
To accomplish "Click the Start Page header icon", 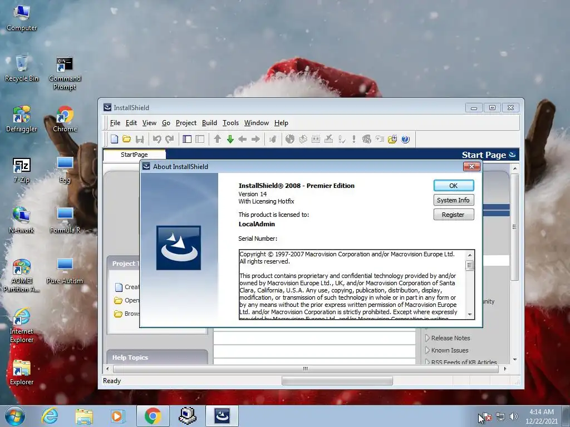I will [x=513, y=155].
